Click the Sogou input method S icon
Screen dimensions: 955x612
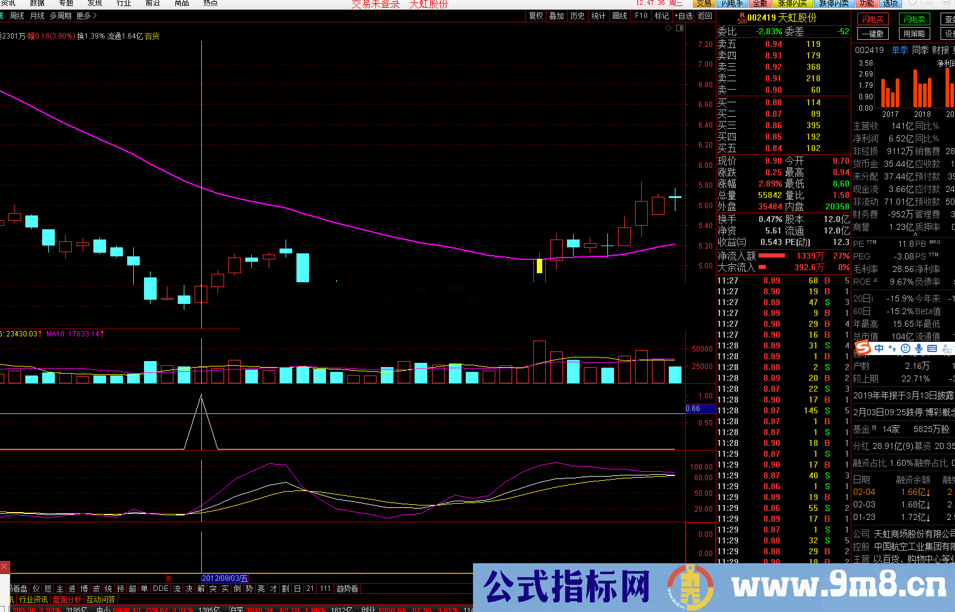pyautogui.click(x=863, y=348)
